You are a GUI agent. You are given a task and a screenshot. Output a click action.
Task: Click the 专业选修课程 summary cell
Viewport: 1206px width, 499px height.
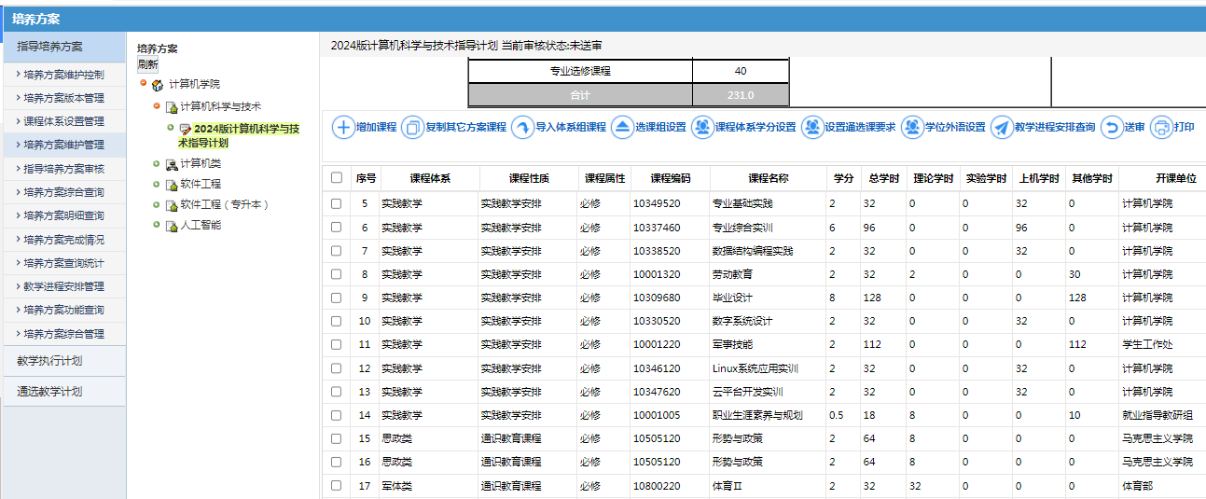point(580,71)
